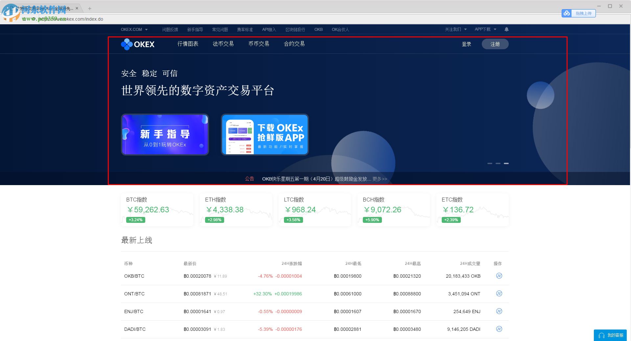
Task: Click 更多>> announcements link
Action: 380,179
